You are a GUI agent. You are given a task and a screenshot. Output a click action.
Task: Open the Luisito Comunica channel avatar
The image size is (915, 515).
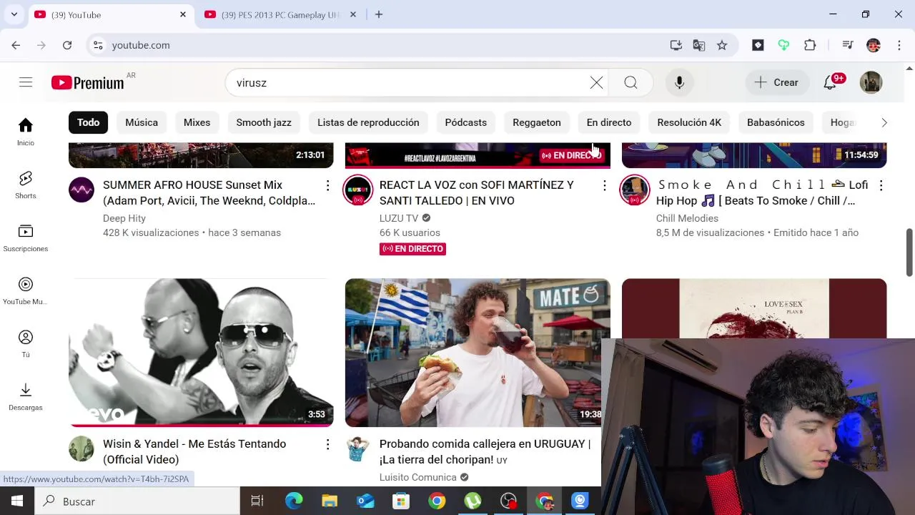point(358,449)
